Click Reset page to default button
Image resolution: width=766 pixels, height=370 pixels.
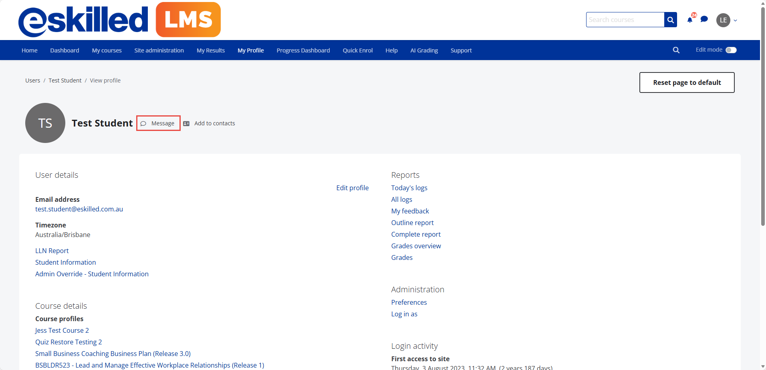click(x=687, y=82)
